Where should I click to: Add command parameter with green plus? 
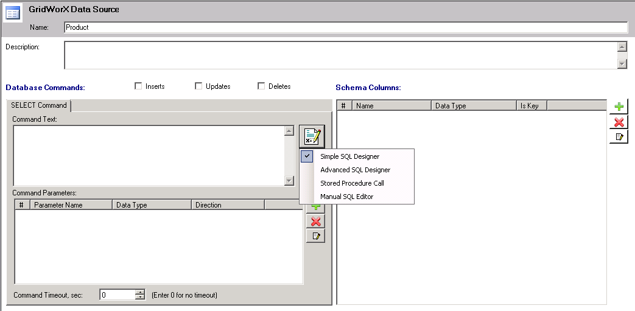(315, 208)
